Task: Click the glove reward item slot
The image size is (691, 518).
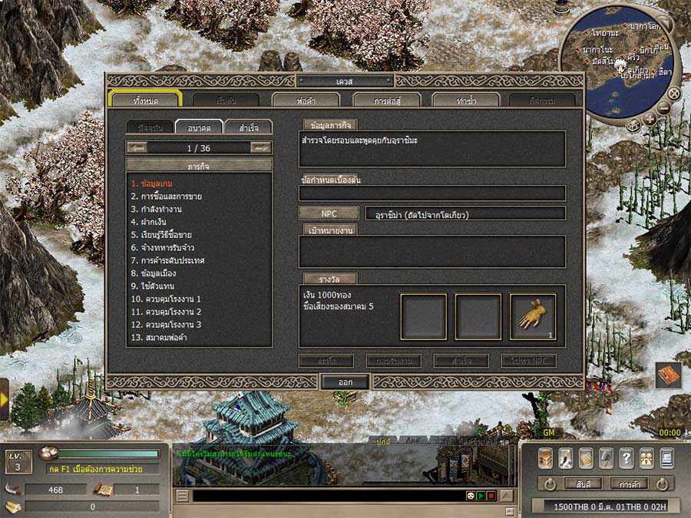Action: pos(532,316)
